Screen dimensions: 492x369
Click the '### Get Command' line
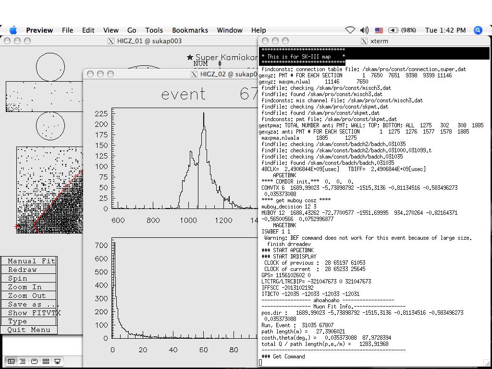[x=283, y=357]
